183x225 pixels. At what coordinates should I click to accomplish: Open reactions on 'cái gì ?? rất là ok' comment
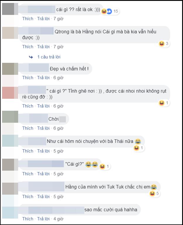[110, 11]
